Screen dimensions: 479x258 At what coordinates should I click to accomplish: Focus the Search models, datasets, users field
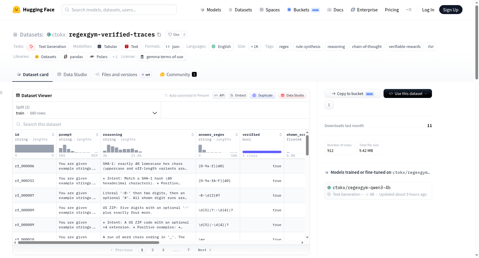pyautogui.click(x=119, y=10)
